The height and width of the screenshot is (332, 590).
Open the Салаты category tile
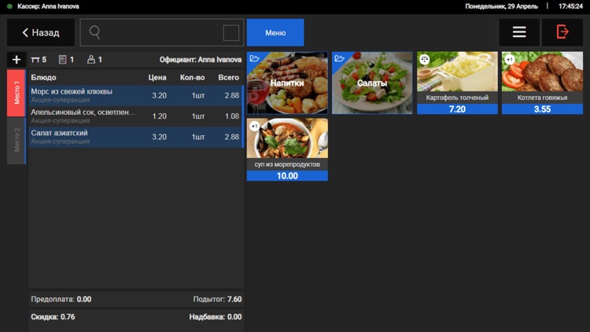pos(372,83)
